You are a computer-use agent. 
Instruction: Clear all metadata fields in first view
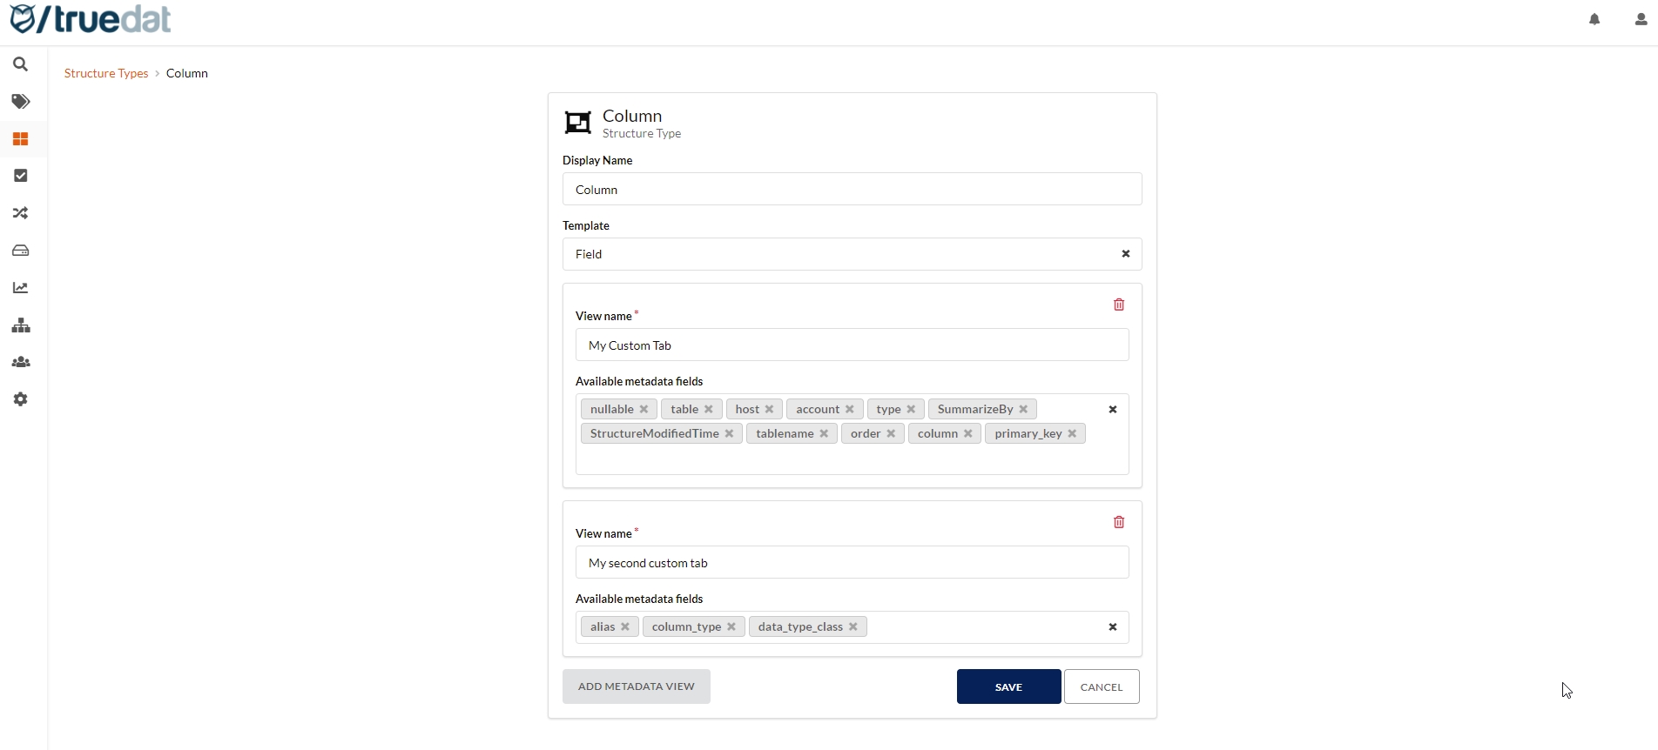click(x=1112, y=409)
